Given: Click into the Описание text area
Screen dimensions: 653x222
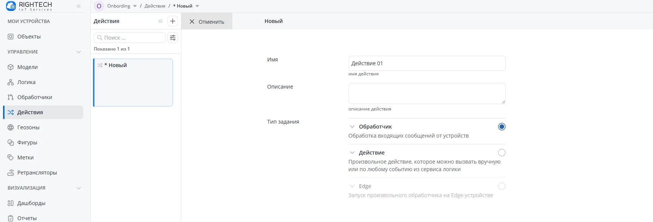Looking at the screenshot, I should point(427,93).
